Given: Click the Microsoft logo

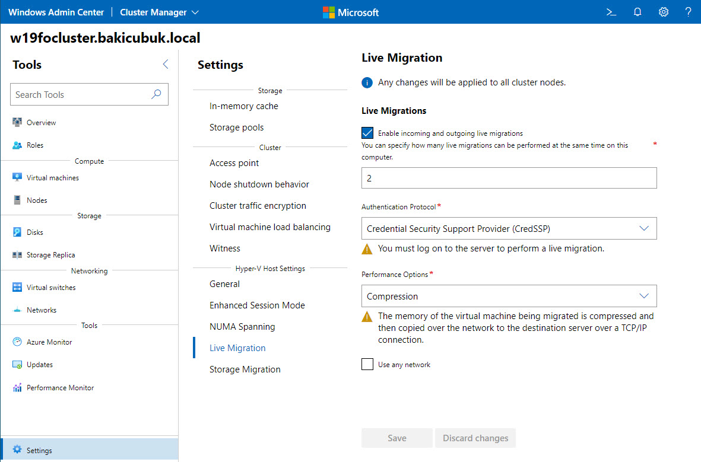Looking at the screenshot, I should point(350,12).
